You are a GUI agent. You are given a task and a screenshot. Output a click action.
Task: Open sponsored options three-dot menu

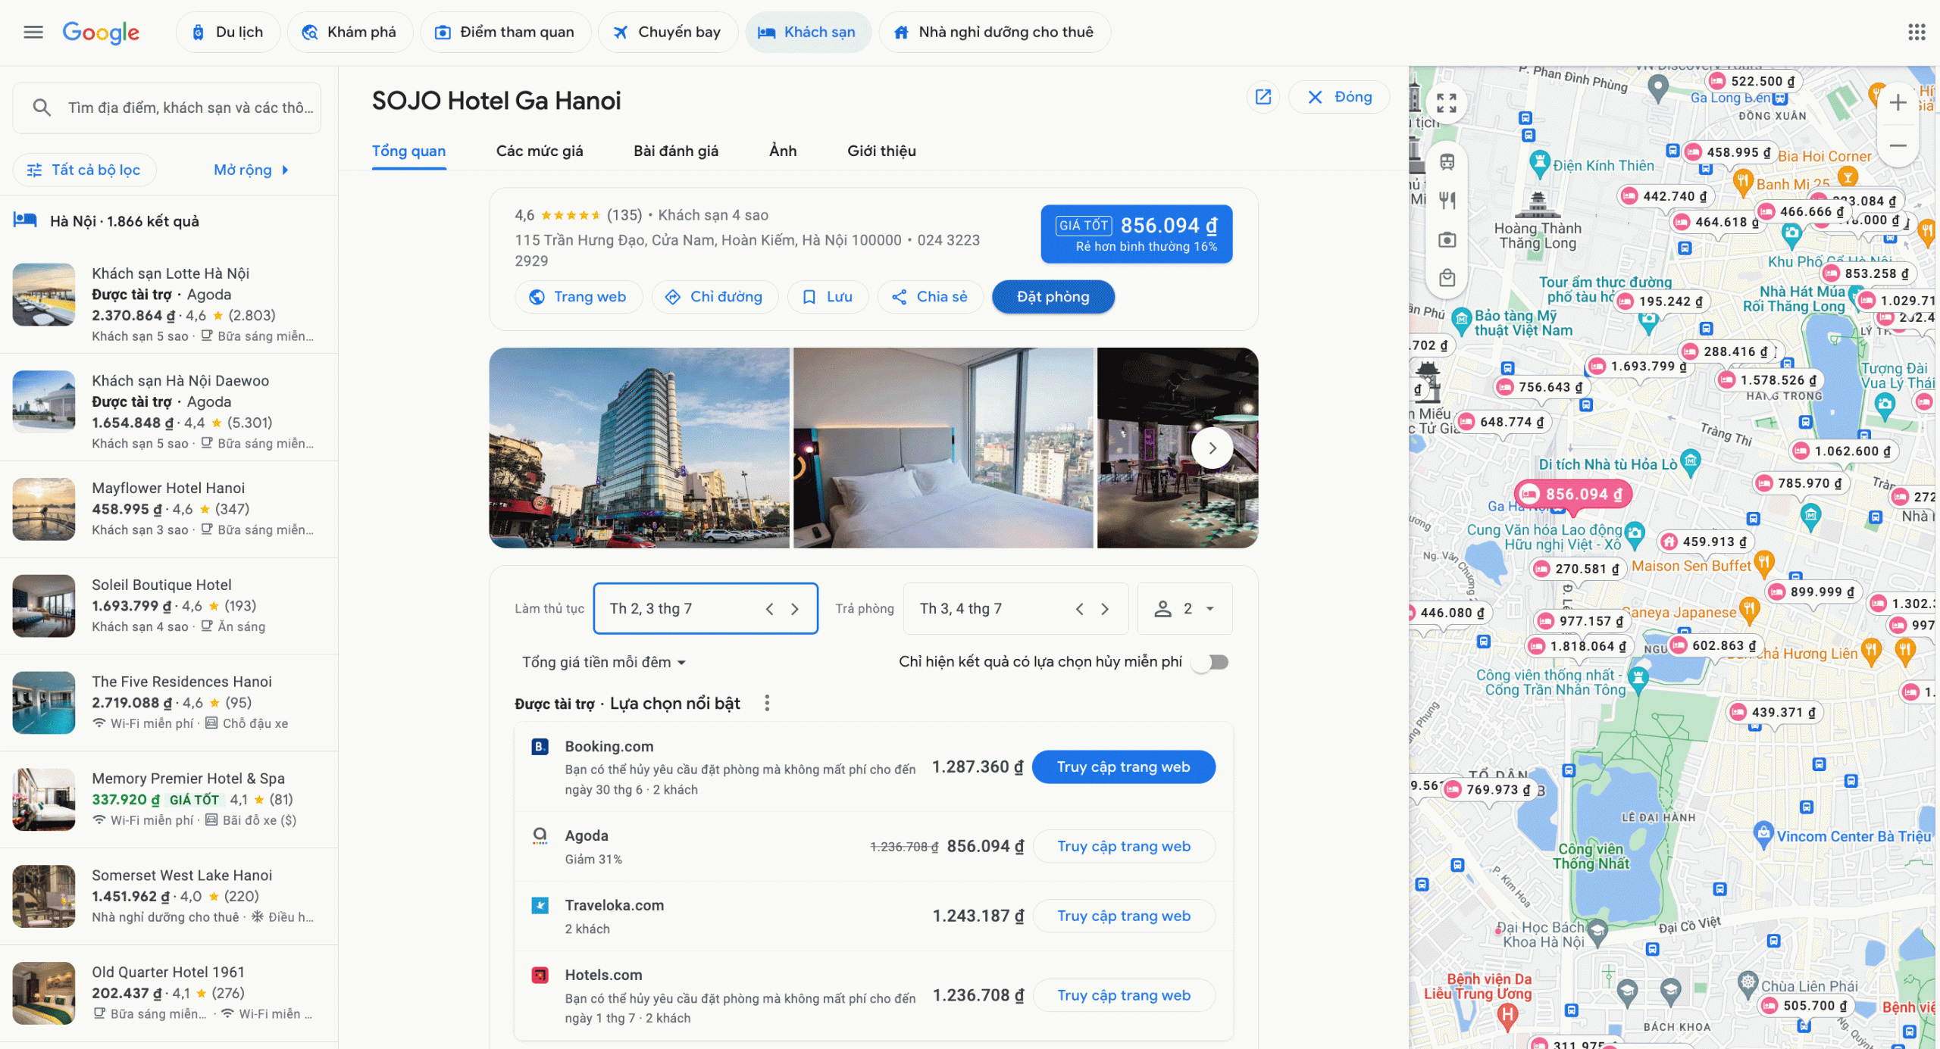(x=767, y=704)
